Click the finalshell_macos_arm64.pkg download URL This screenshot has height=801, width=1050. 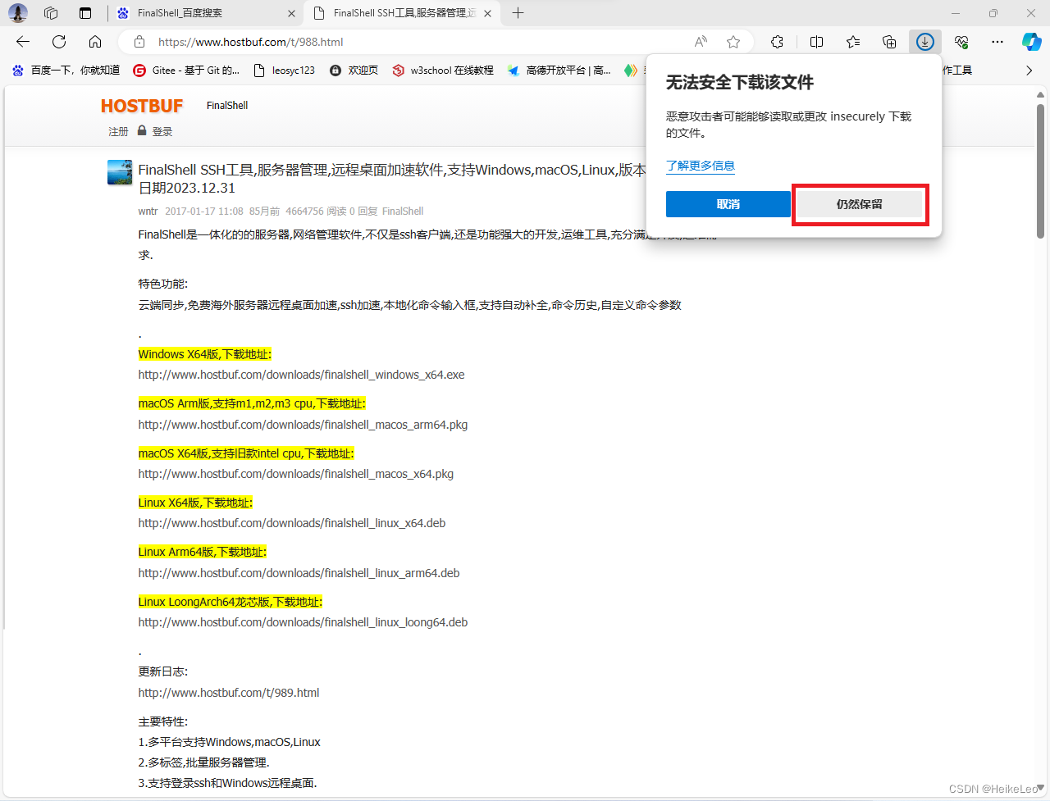(x=303, y=425)
